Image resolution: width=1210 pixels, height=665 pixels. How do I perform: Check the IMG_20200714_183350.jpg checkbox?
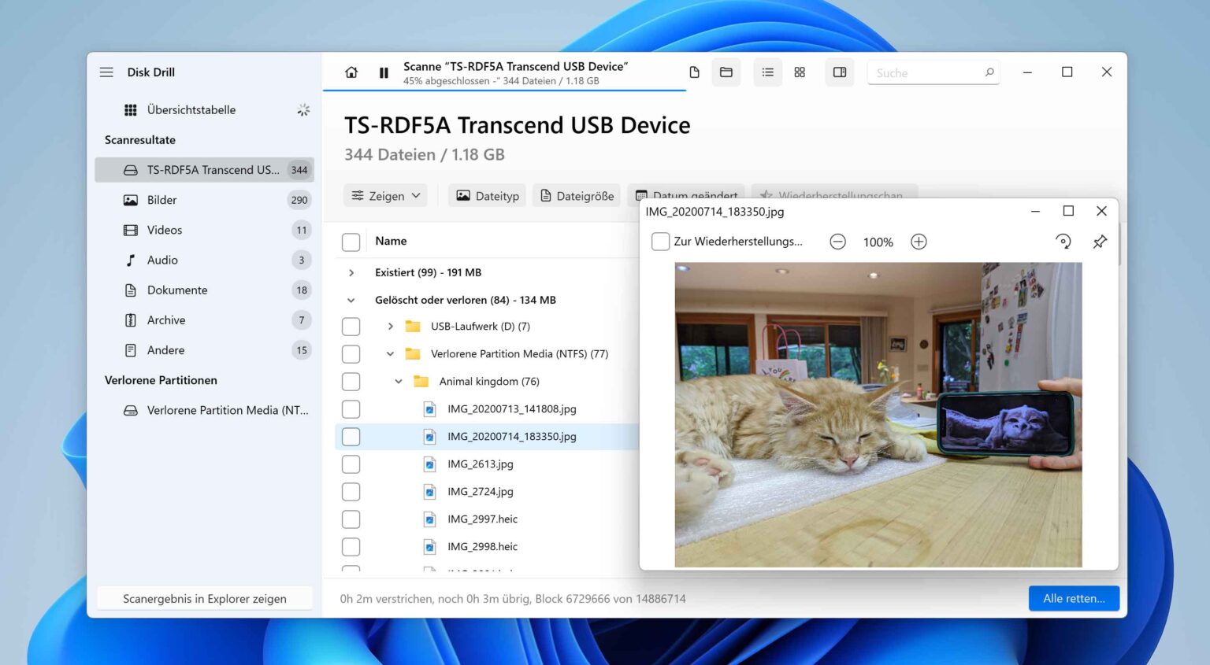pos(351,437)
